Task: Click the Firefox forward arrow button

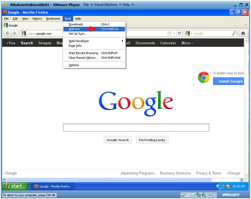Action: 14,33
